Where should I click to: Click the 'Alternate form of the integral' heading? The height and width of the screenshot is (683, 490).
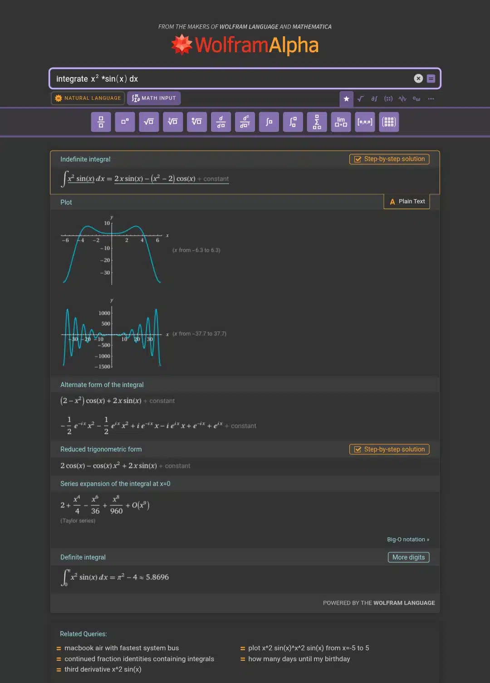point(102,385)
